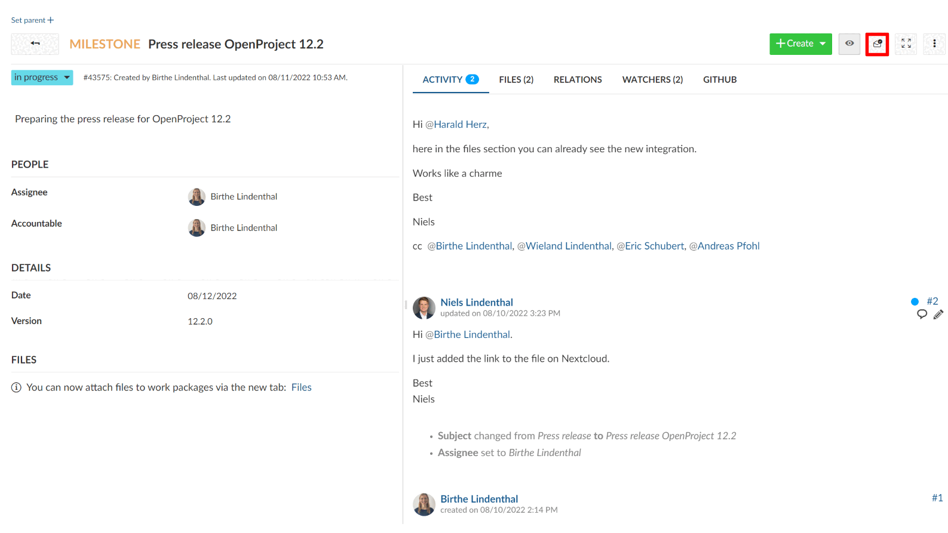The width and height of the screenshot is (948, 533).
Task: Open Birthe Lindenthal author link at comment #1
Action: coord(479,499)
